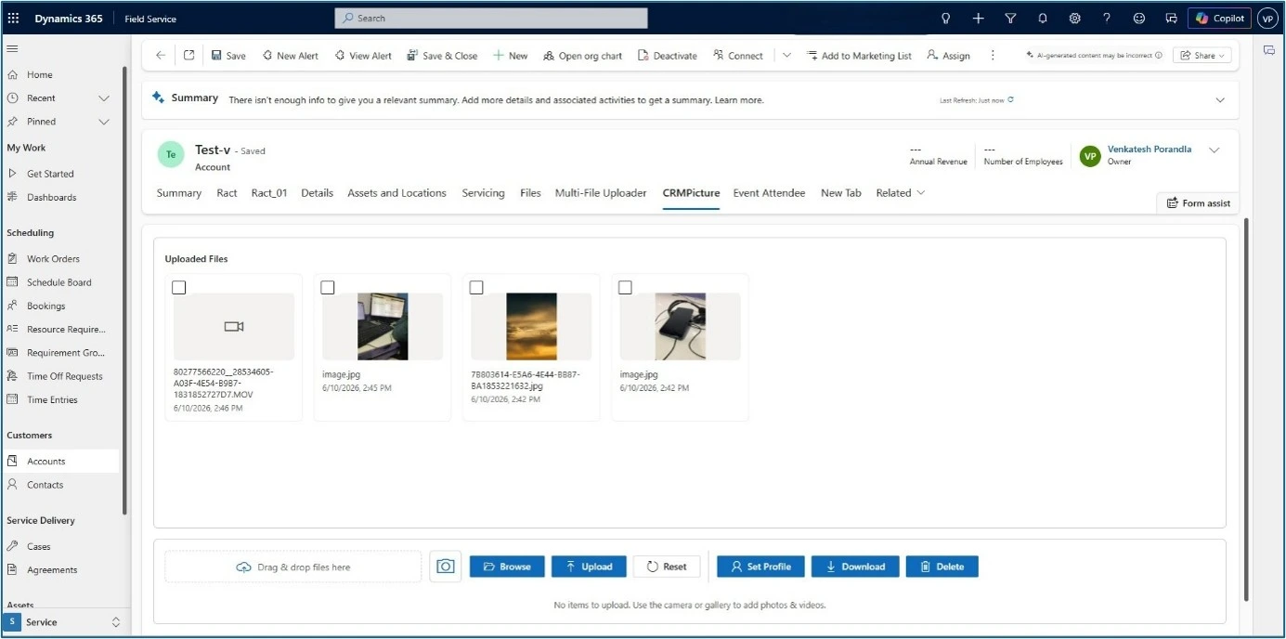Screen dimensions: 1286x639
Task: Click the Reset button
Action: click(667, 567)
